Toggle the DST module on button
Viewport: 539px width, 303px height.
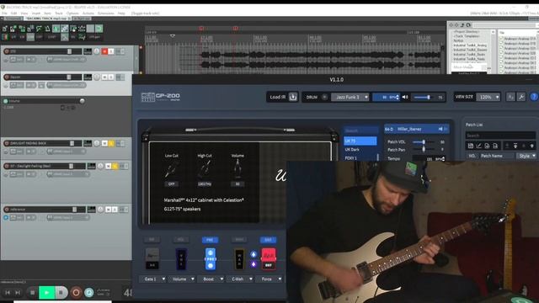click(x=268, y=239)
